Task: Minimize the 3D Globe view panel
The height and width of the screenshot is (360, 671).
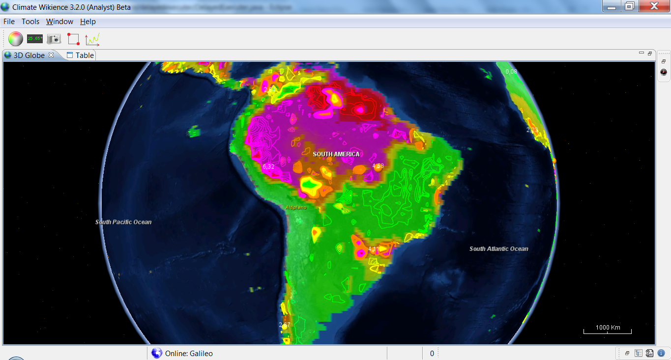Action: coord(641,53)
